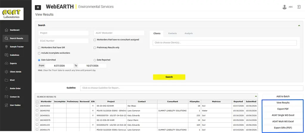Sort by the #Samples column header

195,102
